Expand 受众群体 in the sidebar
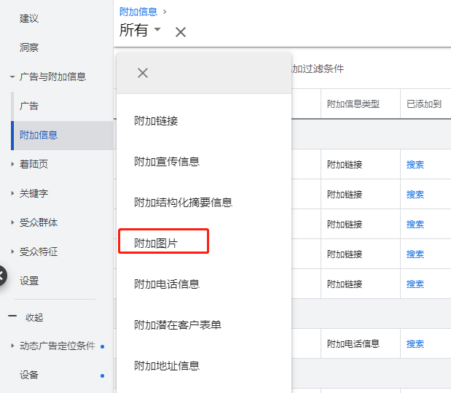This screenshot has height=393, width=451. pyautogui.click(x=12, y=222)
